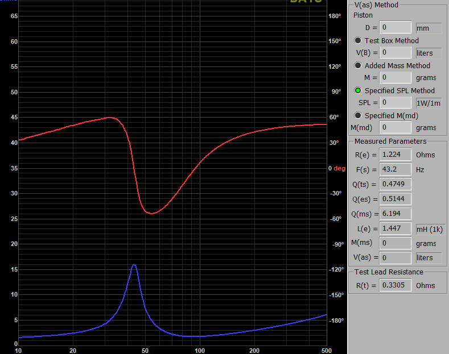Screen dimensions: 449x354
Task: Click the R(t) value 0.3305 field
Action: point(395,285)
